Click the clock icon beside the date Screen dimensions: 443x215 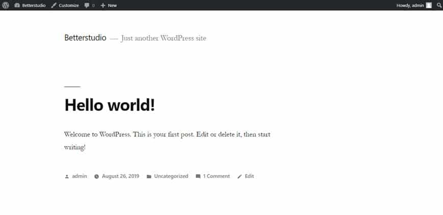[x=97, y=176]
